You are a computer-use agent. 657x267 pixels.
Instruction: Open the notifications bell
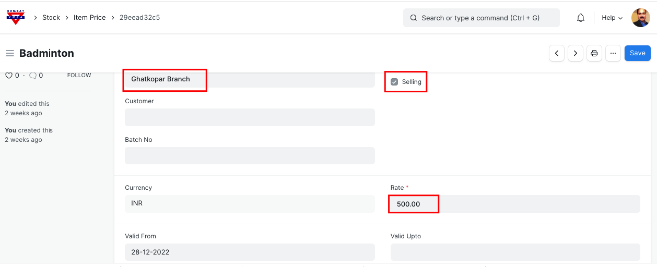click(580, 18)
